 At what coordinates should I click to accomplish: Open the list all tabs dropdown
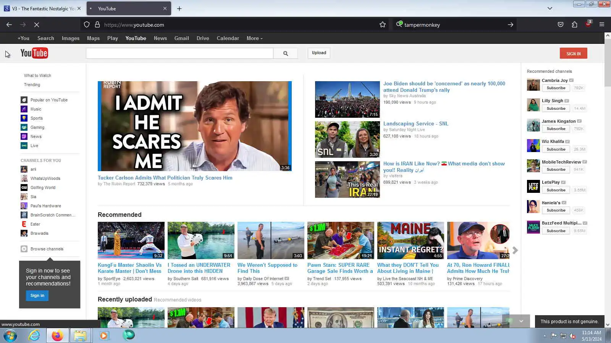click(x=550, y=8)
